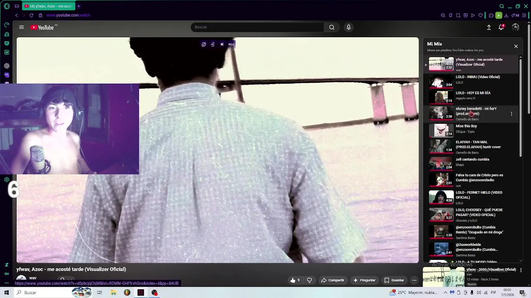Image resolution: width=531 pixels, height=298 pixels.
Task: Go back to the previous page
Action: pos(17,15)
